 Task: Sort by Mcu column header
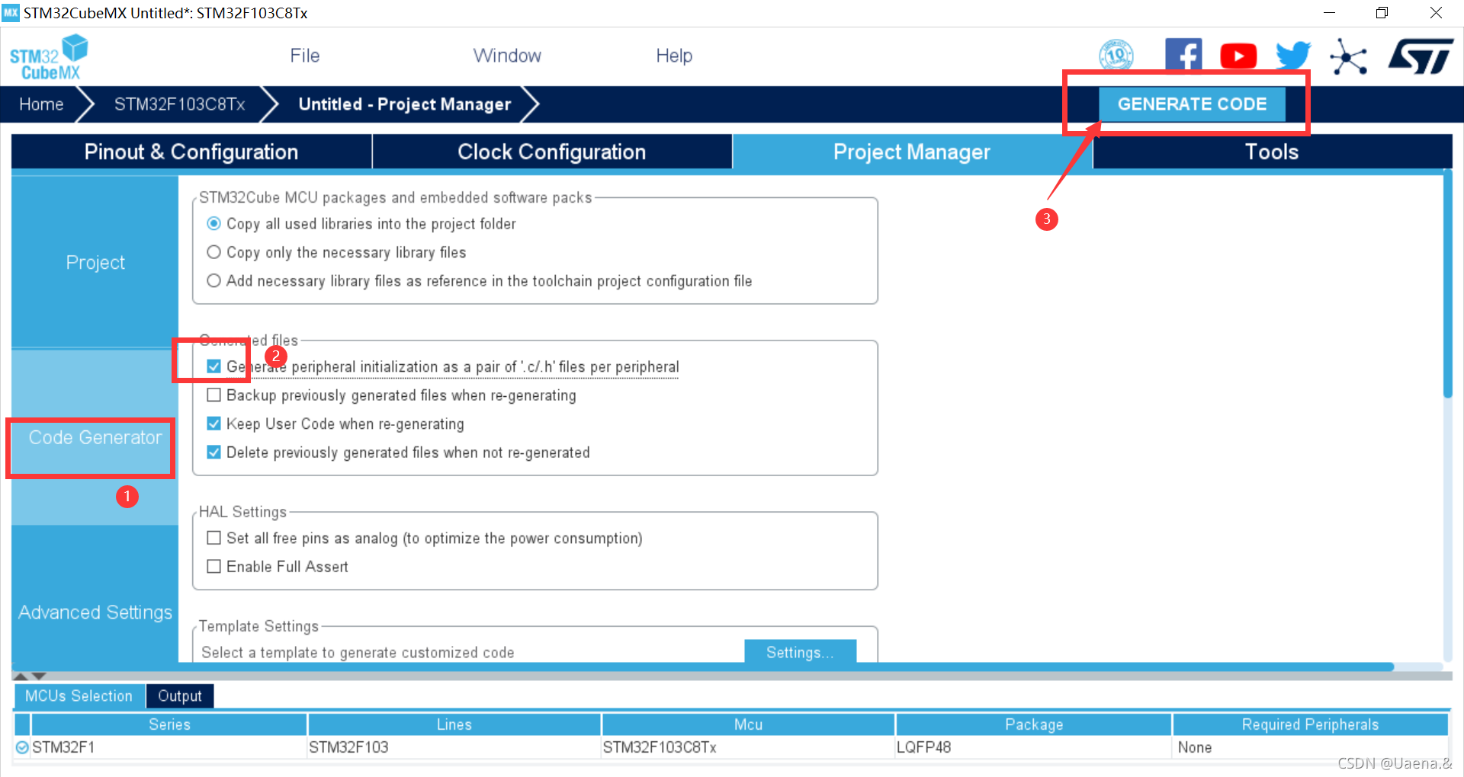(748, 724)
